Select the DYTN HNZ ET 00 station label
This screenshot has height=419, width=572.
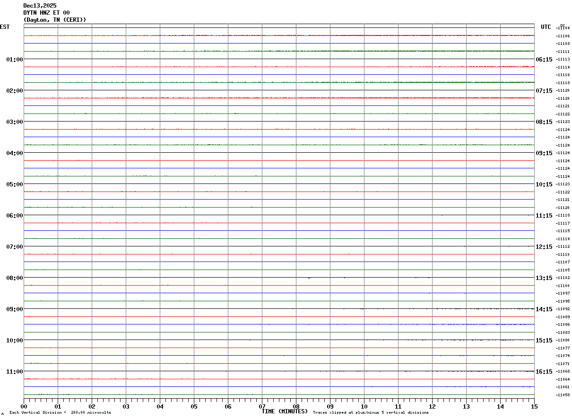point(46,13)
